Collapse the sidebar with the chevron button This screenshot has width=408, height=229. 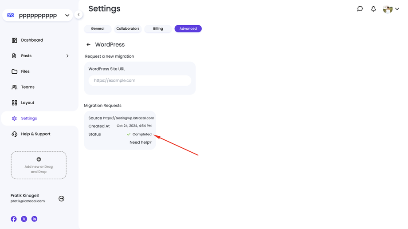[78, 15]
